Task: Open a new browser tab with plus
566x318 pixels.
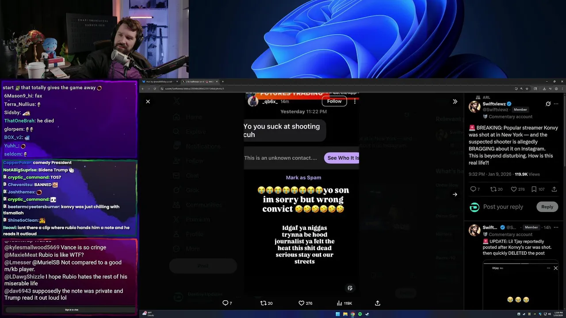Action: (222, 82)
